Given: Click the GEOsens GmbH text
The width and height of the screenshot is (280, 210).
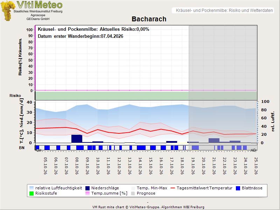Looking at the screenshot, I should 38,19.
